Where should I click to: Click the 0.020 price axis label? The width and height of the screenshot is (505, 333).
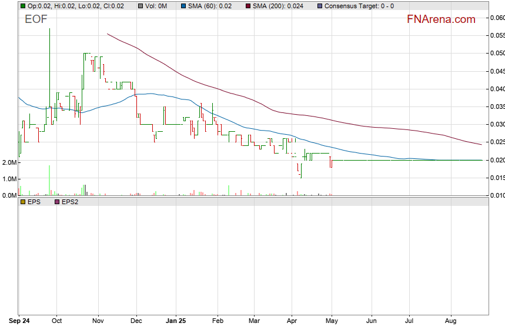click(x=497, y=160)
